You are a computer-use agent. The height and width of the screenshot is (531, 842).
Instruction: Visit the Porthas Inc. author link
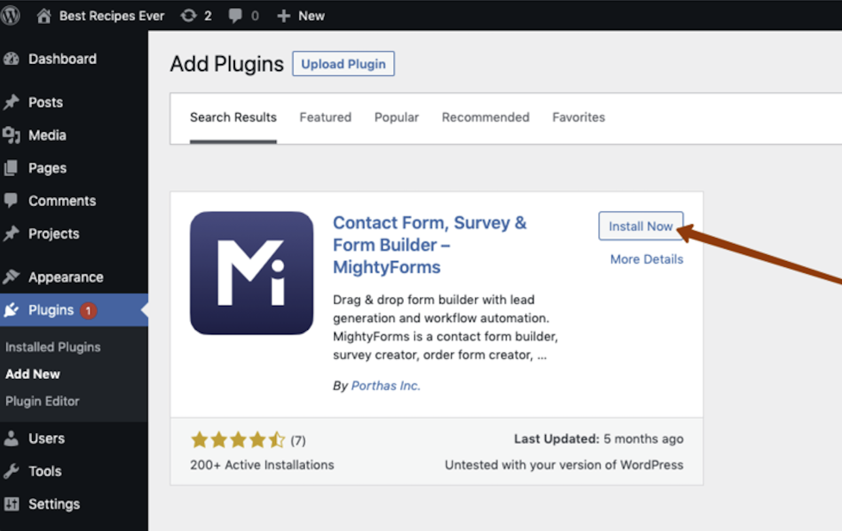pos(385,386)
